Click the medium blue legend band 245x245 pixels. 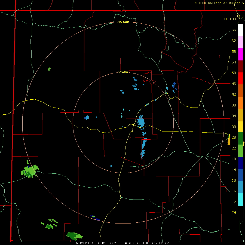pos(240,175)
